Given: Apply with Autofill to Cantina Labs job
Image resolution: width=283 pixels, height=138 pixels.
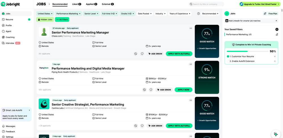Looking at the screenshot, I should point(179,126).
